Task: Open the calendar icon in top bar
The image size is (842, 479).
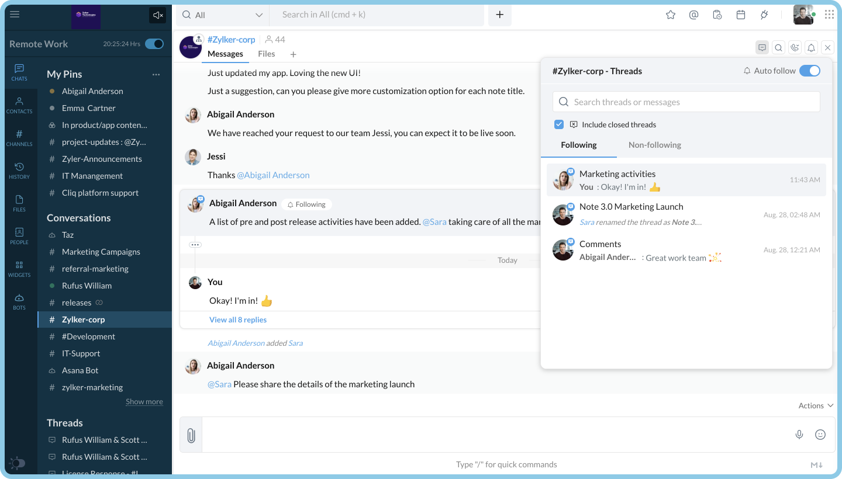Action: tap(741, 15)
